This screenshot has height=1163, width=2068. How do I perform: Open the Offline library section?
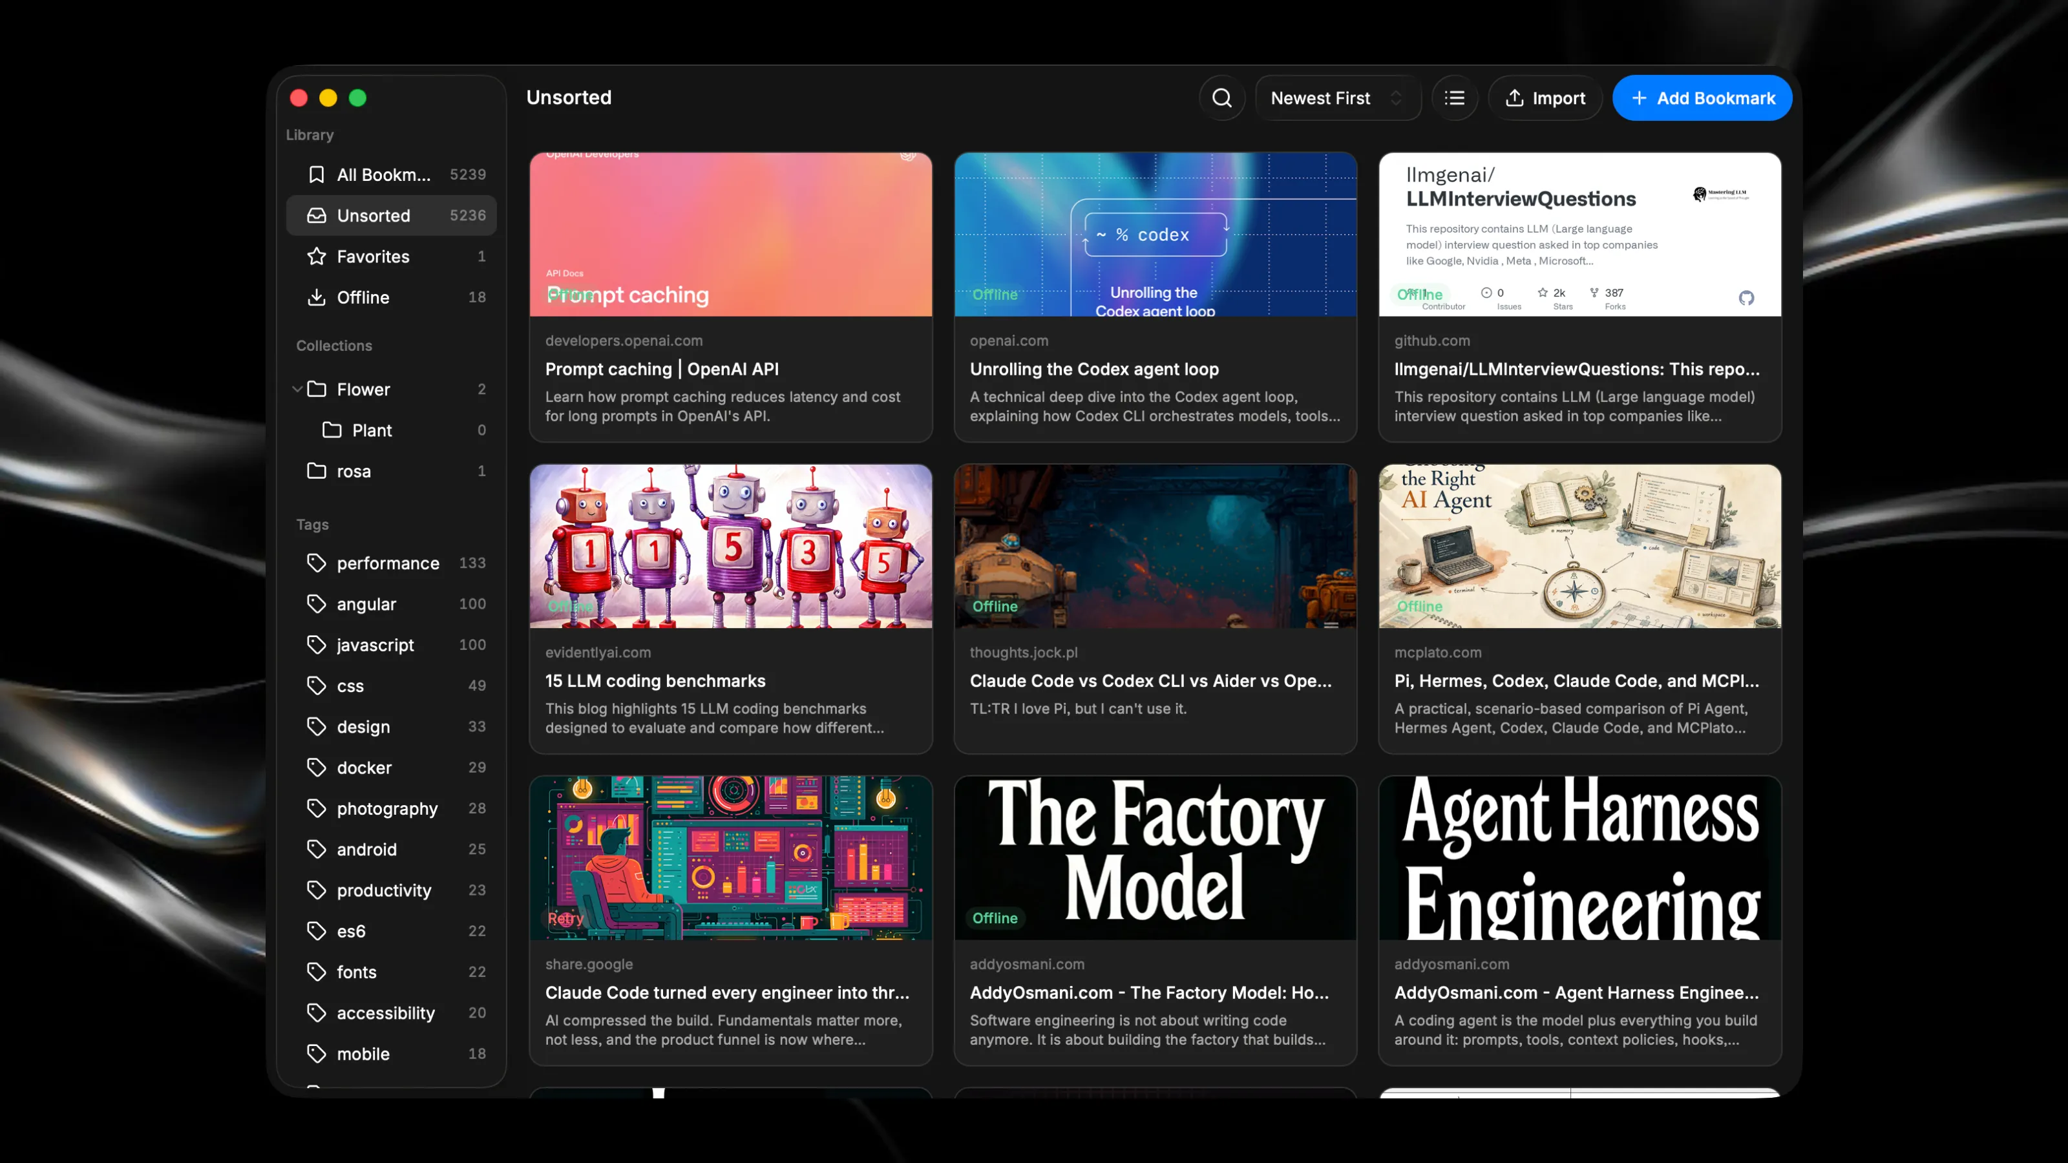click(x=392, y=297)
